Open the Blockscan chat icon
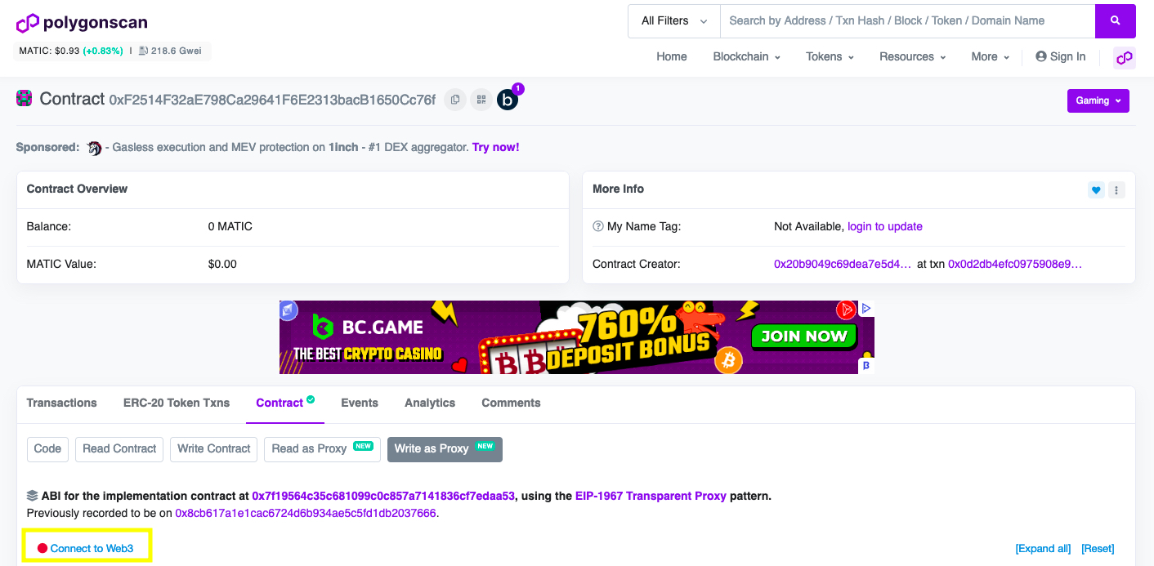This screenshot has width=1154, height=566. pos(508,100)
